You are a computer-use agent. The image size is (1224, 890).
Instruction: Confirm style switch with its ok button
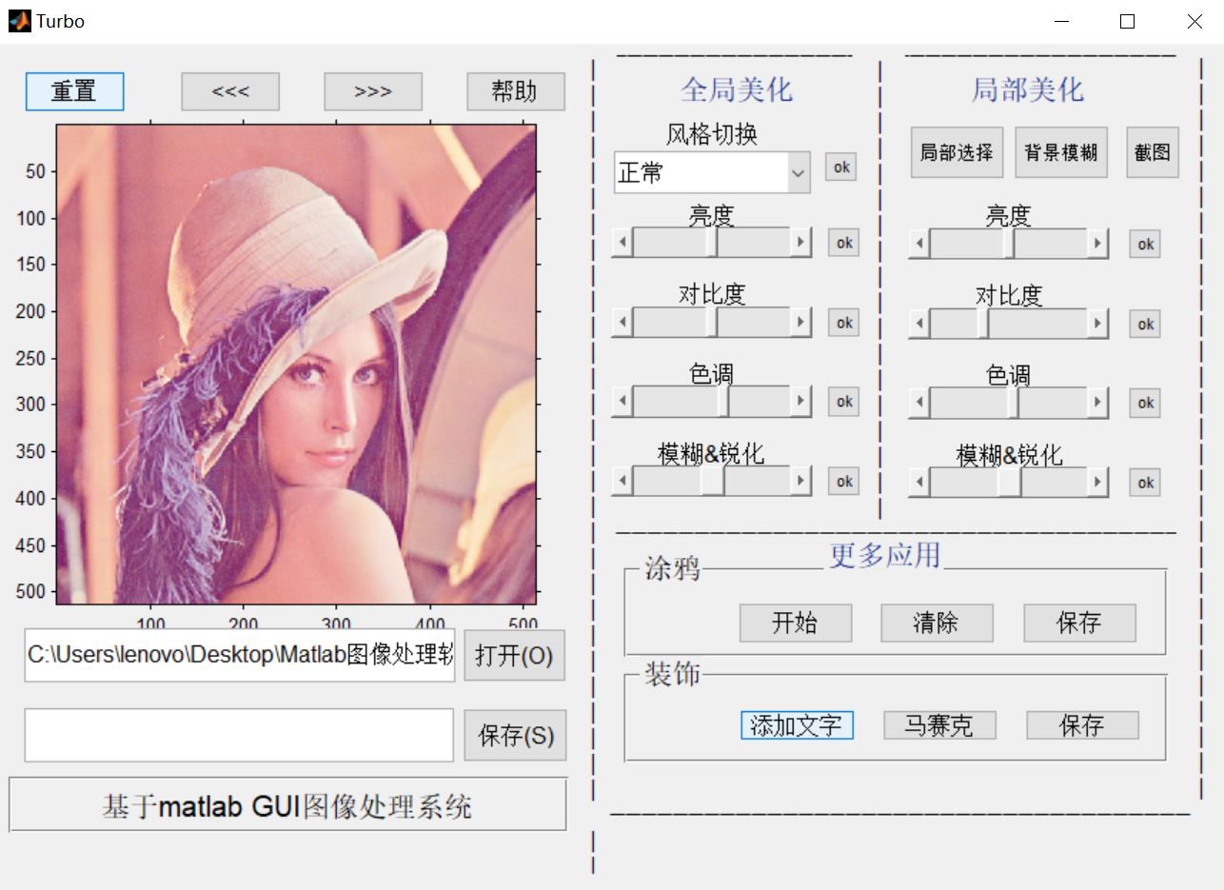click(841, 167)
